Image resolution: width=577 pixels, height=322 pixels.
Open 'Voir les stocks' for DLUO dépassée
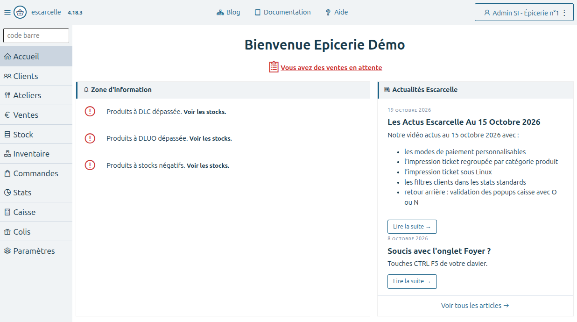211,139
